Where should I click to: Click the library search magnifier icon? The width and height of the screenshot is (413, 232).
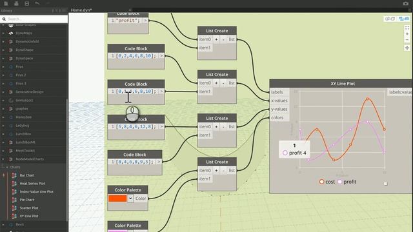click(x=4, y=19)
